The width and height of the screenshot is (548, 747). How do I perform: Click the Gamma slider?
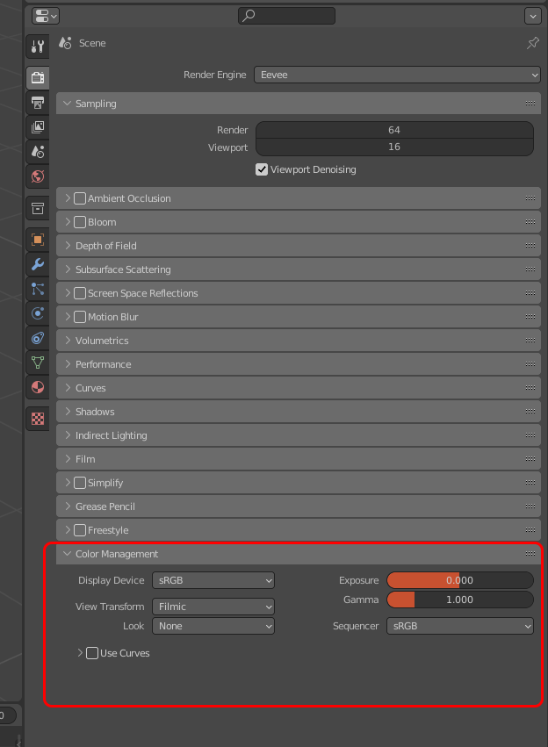[460, 600]
